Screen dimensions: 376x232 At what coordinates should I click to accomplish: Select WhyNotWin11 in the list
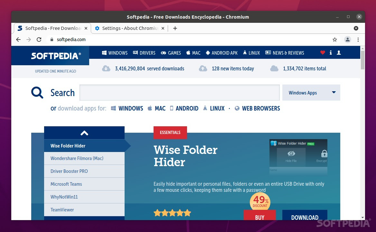(x=84, y=197)
